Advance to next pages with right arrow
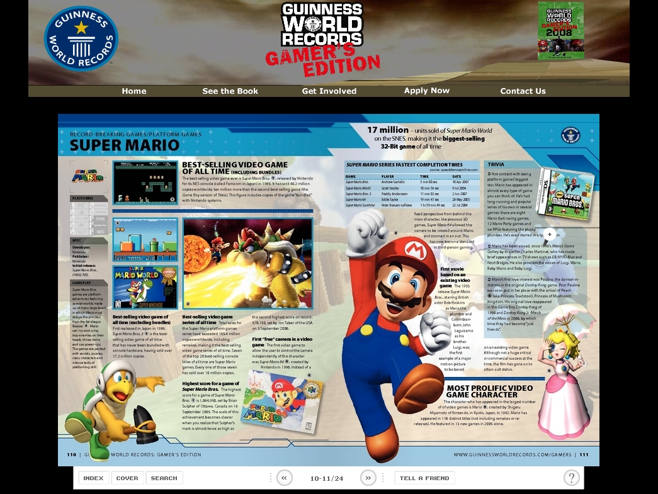Image resolution: width=658 pixels, height=494 pixels. click(368, 478)
